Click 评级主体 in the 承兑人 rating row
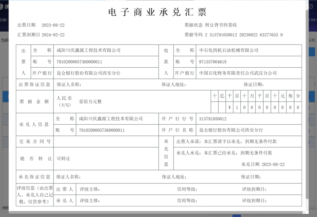Viewport: 317px width, 217px height. pyautogui.click(x=90, y=200)
